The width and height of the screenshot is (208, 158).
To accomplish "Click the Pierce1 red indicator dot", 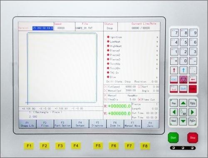I will 108,50.
